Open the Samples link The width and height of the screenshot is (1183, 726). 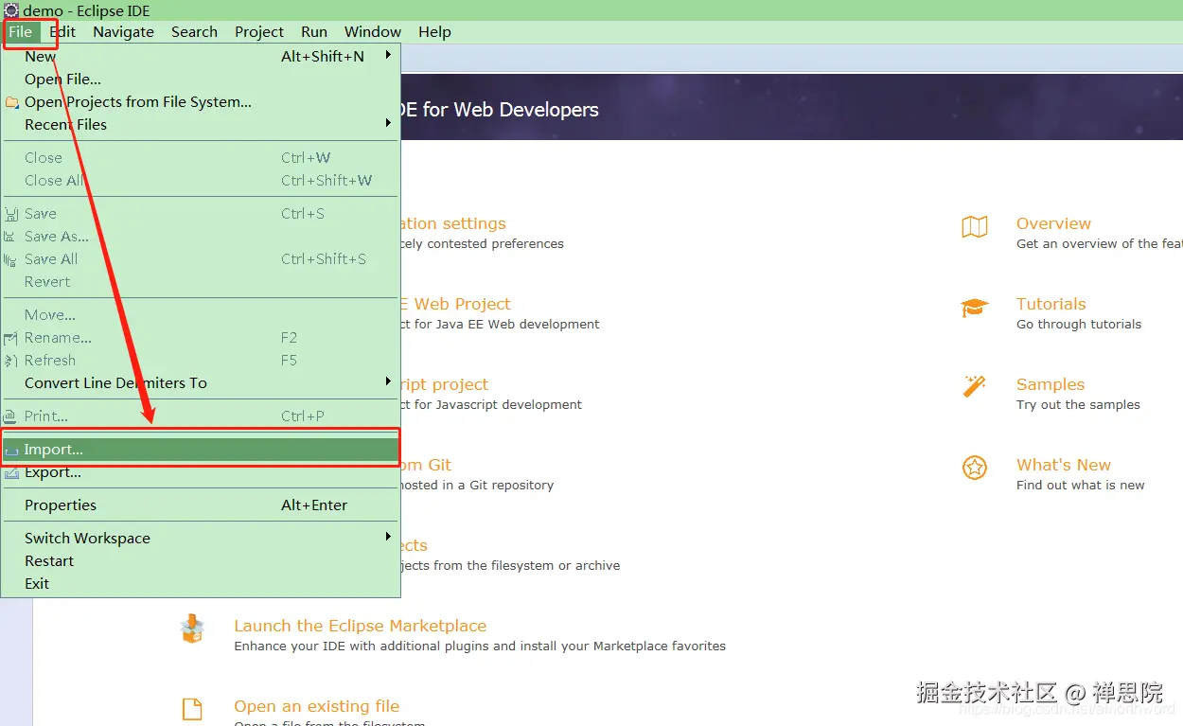coord(1051,384)
